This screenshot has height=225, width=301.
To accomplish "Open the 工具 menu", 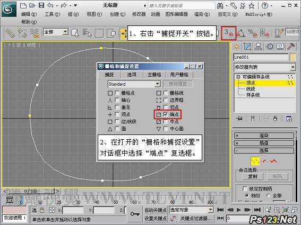I will (52, 14).
